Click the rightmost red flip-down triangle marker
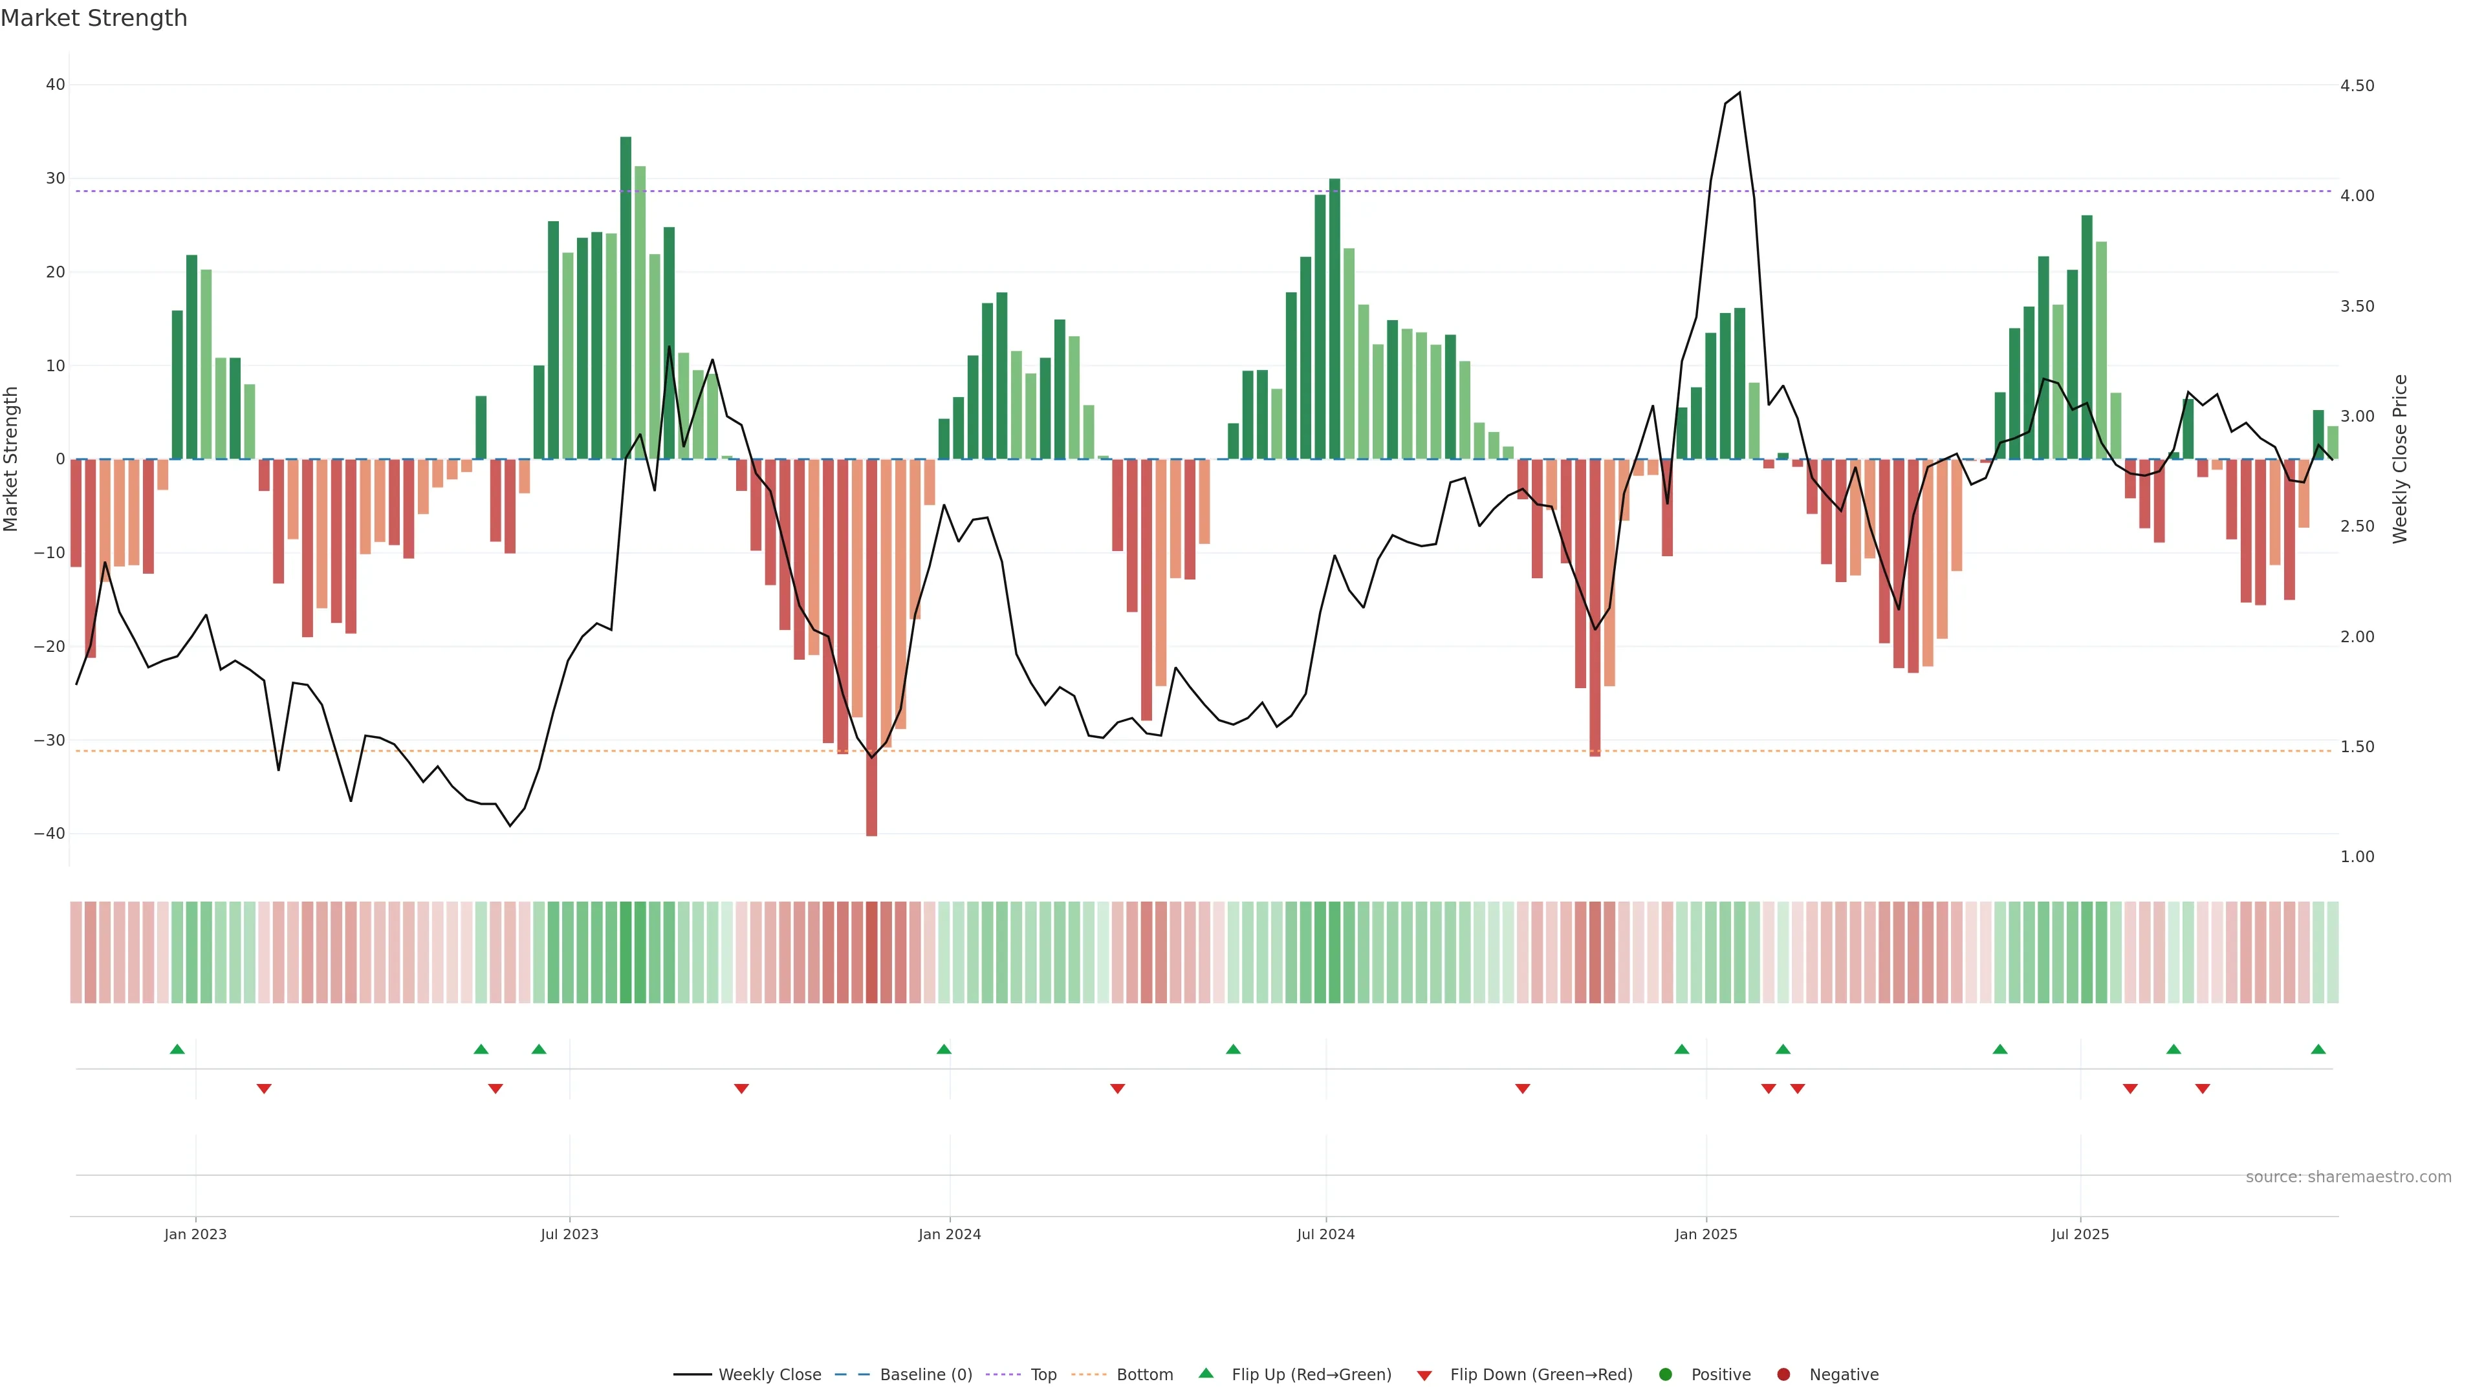The image size is (2484, 1397). (2203, 1088)
